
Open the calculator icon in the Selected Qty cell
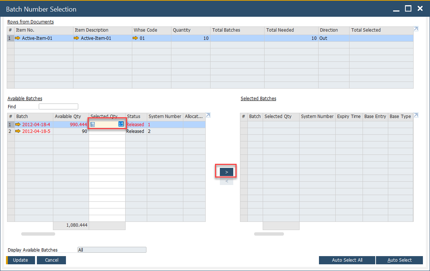[x=93, y=125]
